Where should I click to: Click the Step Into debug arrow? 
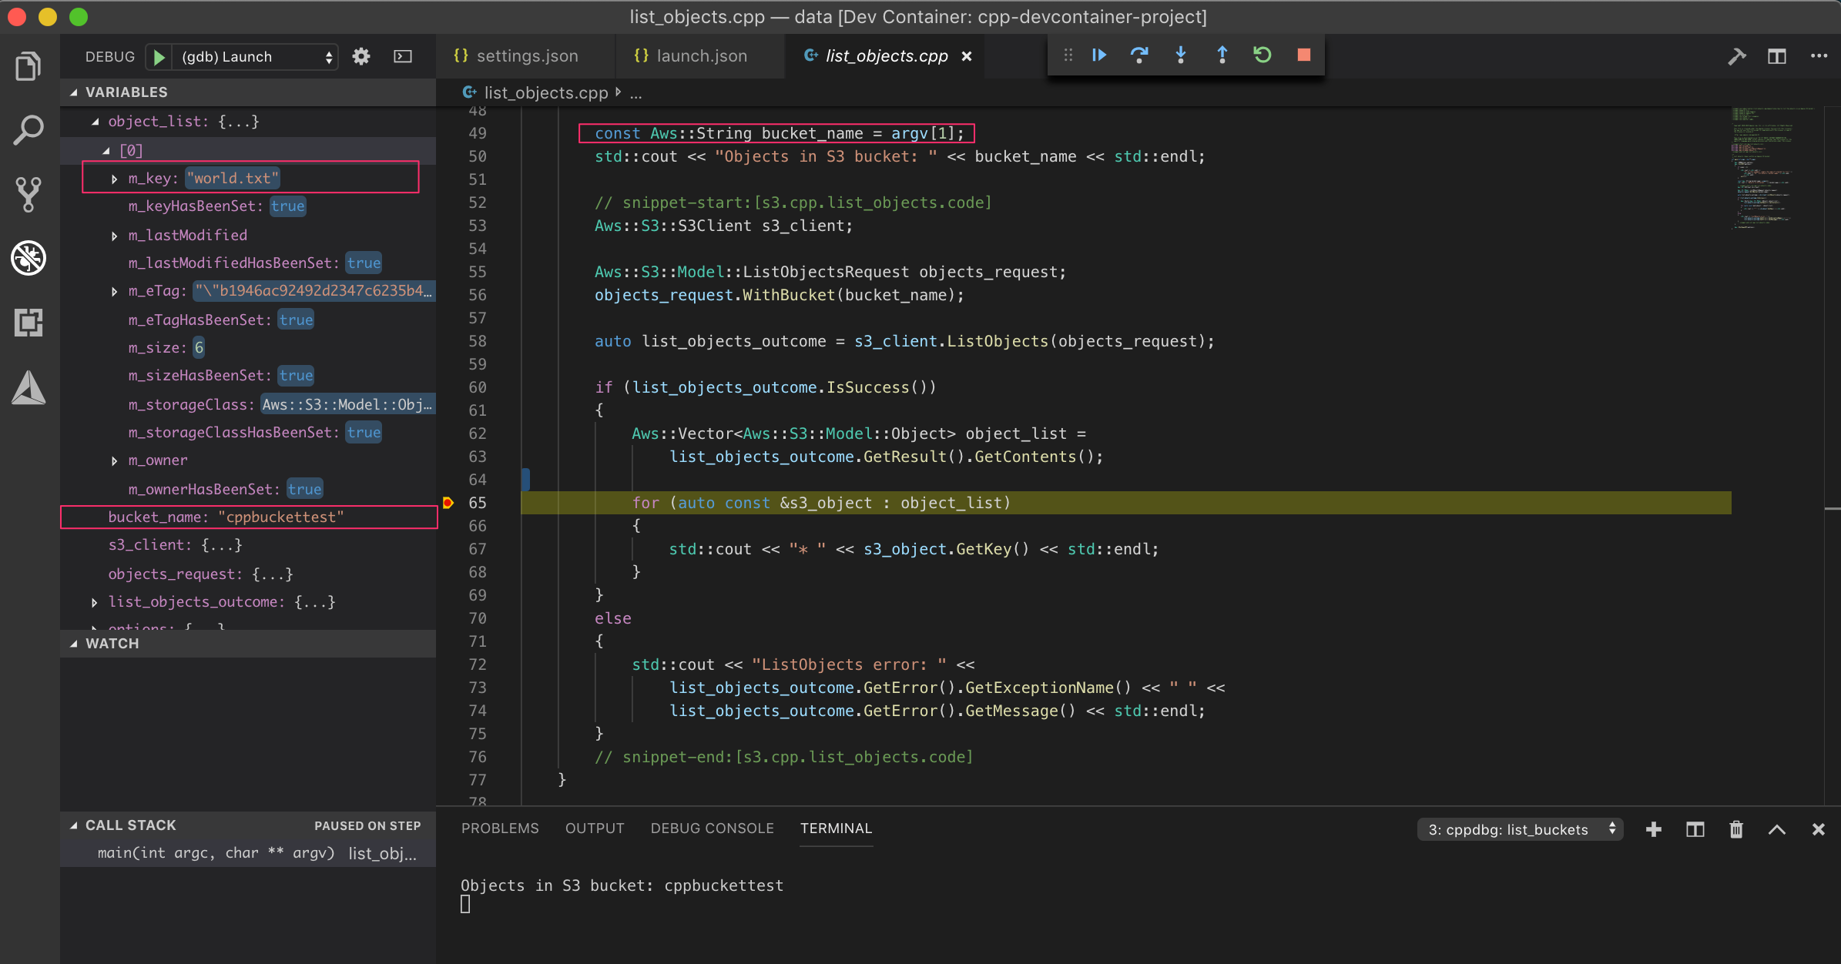[1181, 55]
